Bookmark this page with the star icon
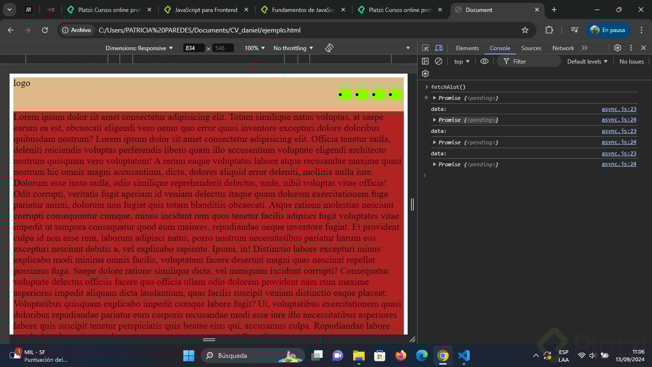The width and height of the screenshot is (652, 367). 525,30
